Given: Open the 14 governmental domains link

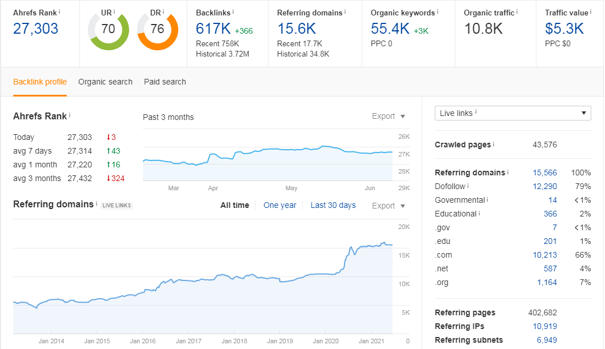Looking at the screenshot, I should click(552, 200).
